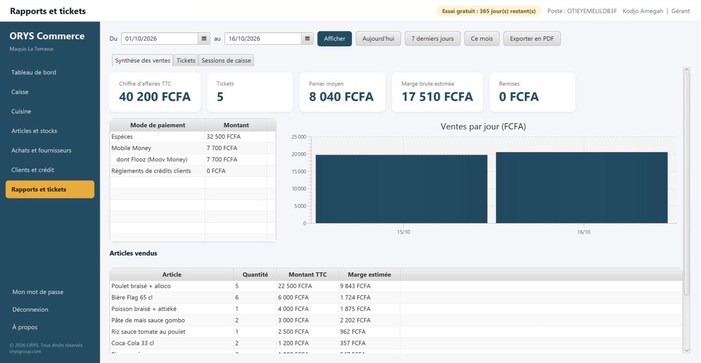
Task: Sort articles by Montant TTC header
Action: pyautogui.click(x=308, y=275)
